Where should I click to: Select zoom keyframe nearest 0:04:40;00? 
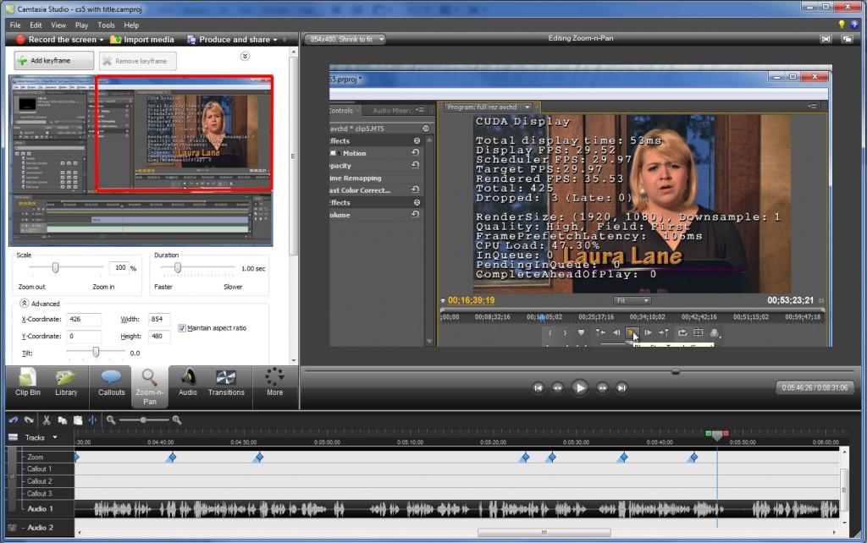(x=172, y=458)
